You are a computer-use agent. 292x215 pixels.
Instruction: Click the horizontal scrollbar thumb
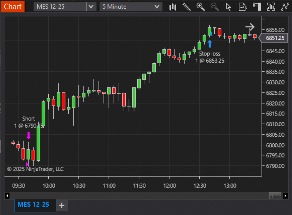[x=275, y=196]
